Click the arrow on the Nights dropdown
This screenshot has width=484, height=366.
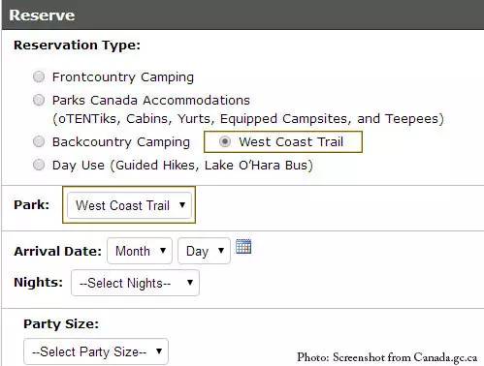point(190,283)
